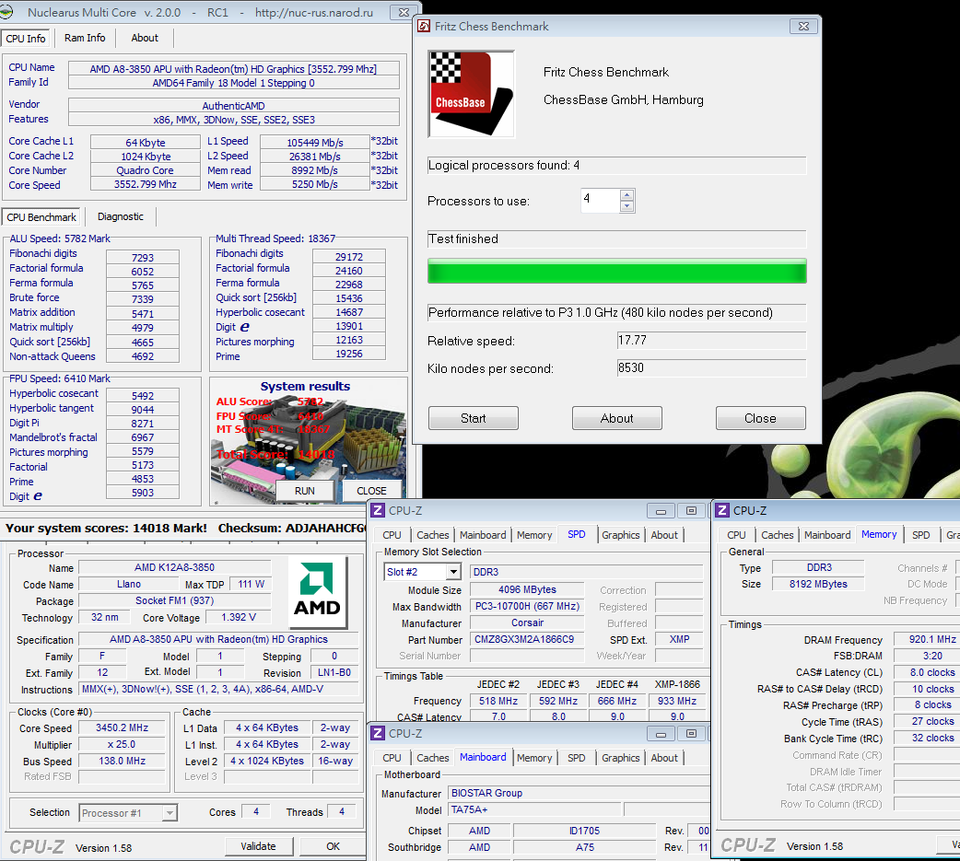960x861 pixels.
Task: Open Graphics tab in CPU-Z SPD window
Action: point(620,535)
